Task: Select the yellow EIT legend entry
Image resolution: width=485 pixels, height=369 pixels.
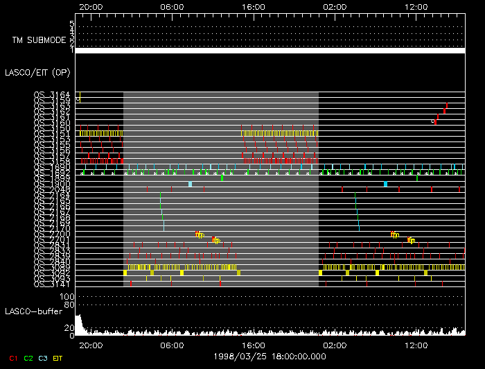Action: coord(58,359)
